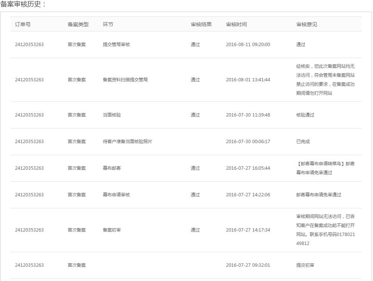
Task: Click the 已完成 opinion text
Action: point(300,141)
